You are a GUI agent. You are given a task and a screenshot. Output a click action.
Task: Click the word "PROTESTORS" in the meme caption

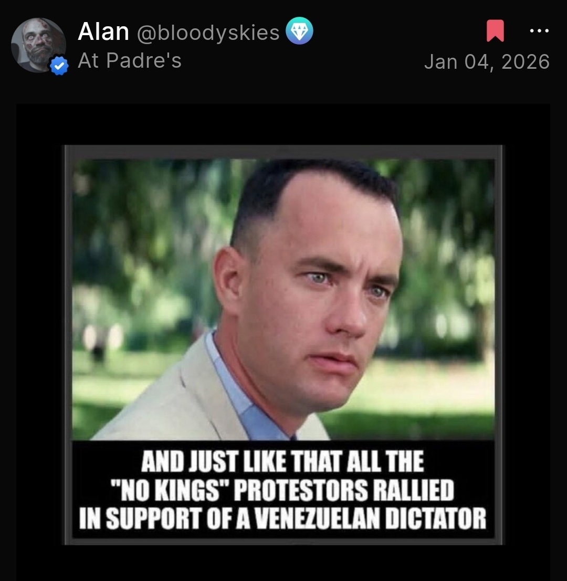tap(301, 490)
